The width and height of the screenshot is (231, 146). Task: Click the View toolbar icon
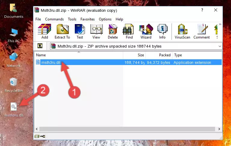click(x=96, y=31)
